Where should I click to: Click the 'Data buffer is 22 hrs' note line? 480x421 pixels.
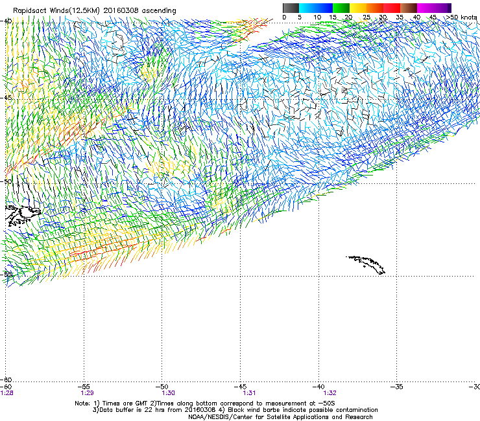coord(235,410)
